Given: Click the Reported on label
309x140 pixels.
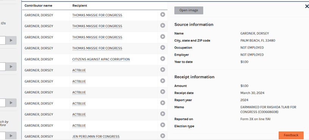Looking at the screenshot, I should (184, 119).
